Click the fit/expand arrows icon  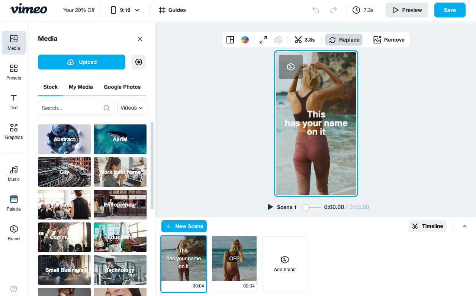(x=263, y=40)
